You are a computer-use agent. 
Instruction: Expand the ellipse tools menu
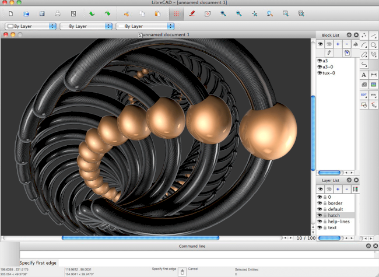[364, 55]
